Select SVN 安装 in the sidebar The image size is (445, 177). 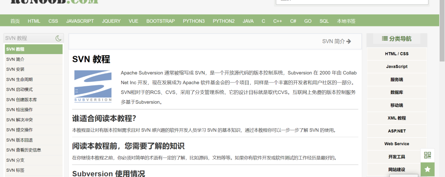click(x=33, y=69)
